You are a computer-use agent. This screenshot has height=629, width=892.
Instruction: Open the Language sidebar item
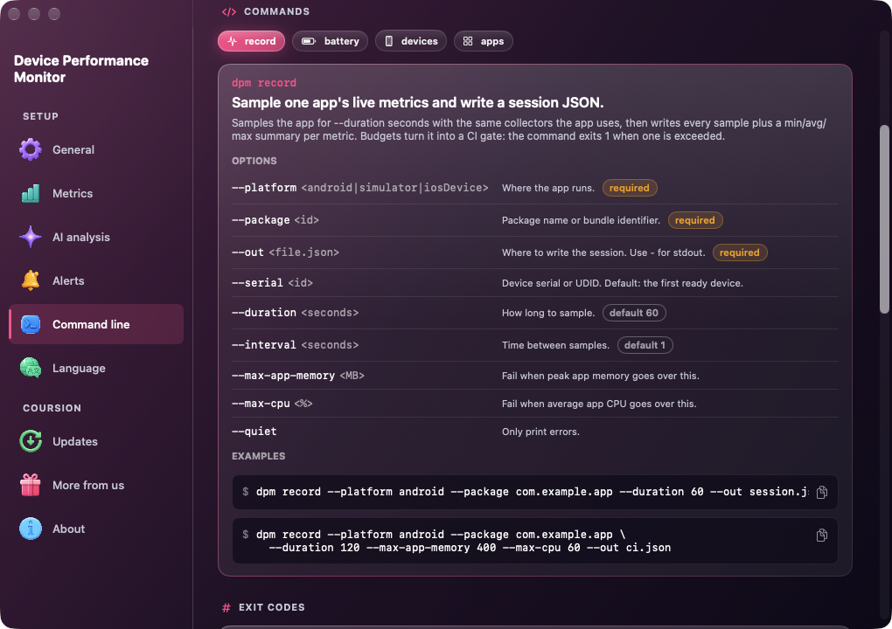[x=96, y=368]
